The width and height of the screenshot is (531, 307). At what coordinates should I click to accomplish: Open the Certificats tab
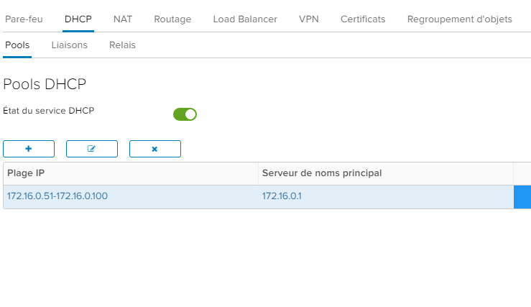coord(363,19)
